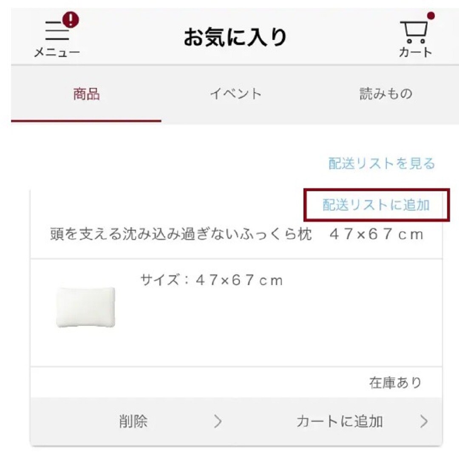Click the chevron next to 削除
Viewport: 459px width, 457px height.
coord(218,421)
